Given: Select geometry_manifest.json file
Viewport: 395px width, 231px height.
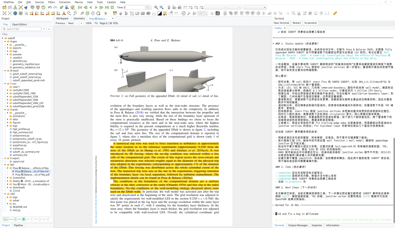Looking at the screenshot, I should [26, 64].
